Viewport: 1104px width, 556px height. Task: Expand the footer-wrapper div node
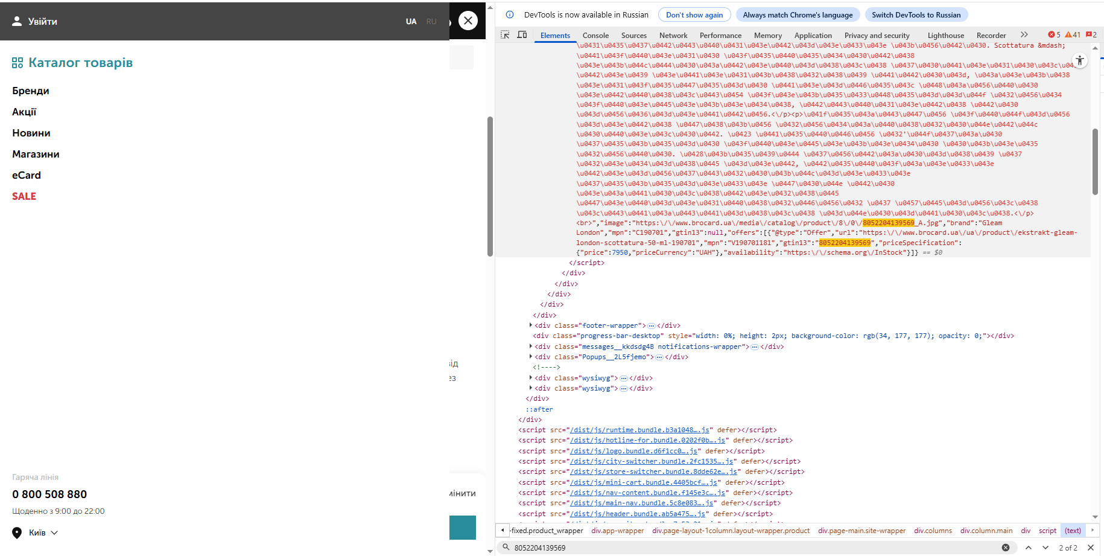(530, 325)
